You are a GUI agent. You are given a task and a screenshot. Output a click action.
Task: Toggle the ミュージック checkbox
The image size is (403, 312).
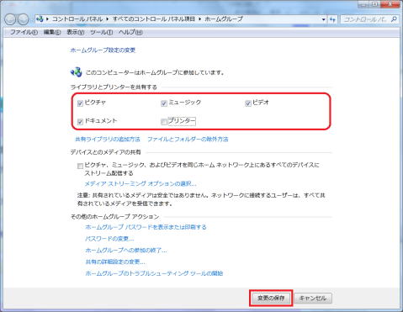(164, 103)
